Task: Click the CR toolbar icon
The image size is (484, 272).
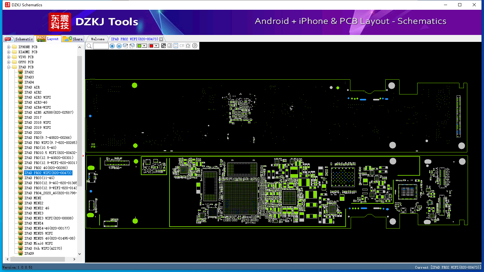Action: pyautogui.click(x=182, y=46)
